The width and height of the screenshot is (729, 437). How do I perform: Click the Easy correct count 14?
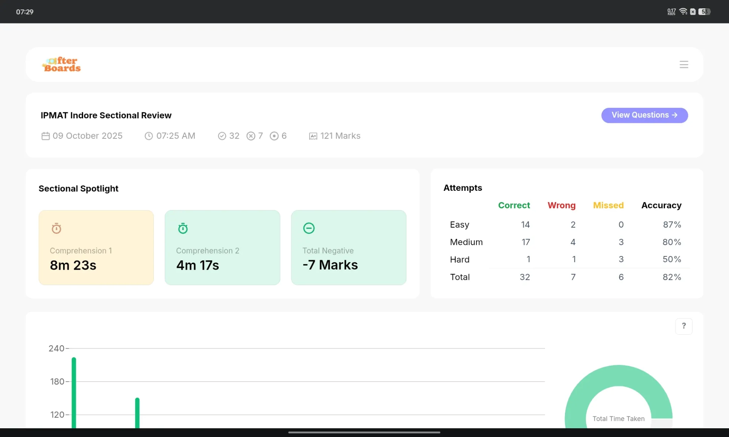[x=525, y=225]
